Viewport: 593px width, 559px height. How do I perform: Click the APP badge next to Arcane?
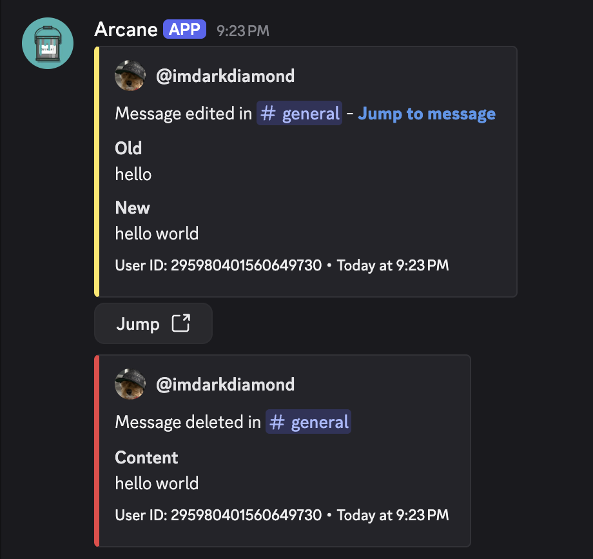click(184, 30)
